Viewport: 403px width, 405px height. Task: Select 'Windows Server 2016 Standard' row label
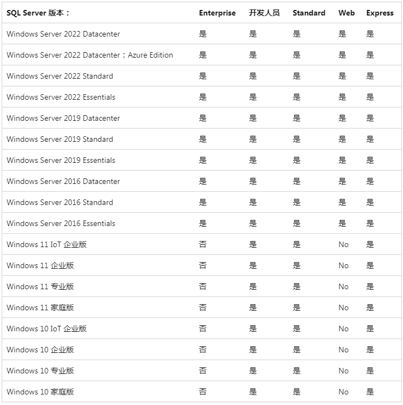coord(60,202)
